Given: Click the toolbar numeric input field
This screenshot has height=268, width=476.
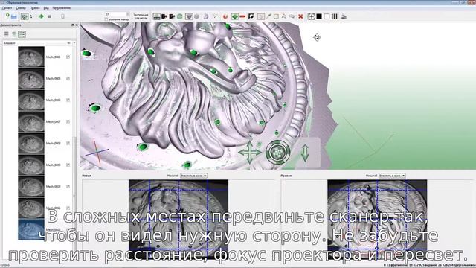Looking at the screenshot, I should pyautogui.click(x=115, y=14).
